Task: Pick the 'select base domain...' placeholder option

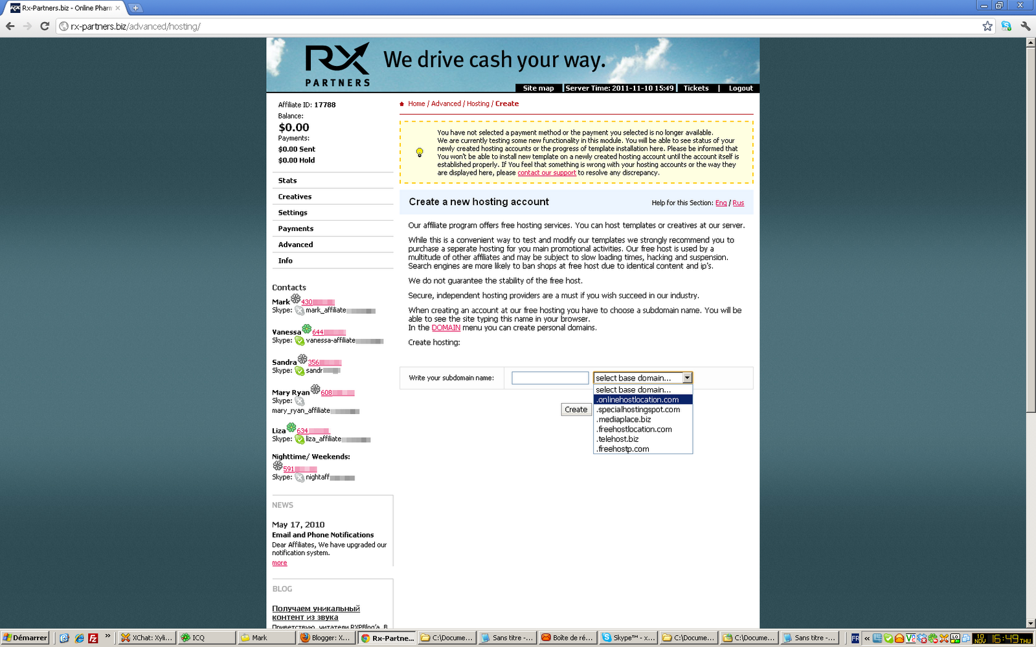Action: [x=643, y=390]
